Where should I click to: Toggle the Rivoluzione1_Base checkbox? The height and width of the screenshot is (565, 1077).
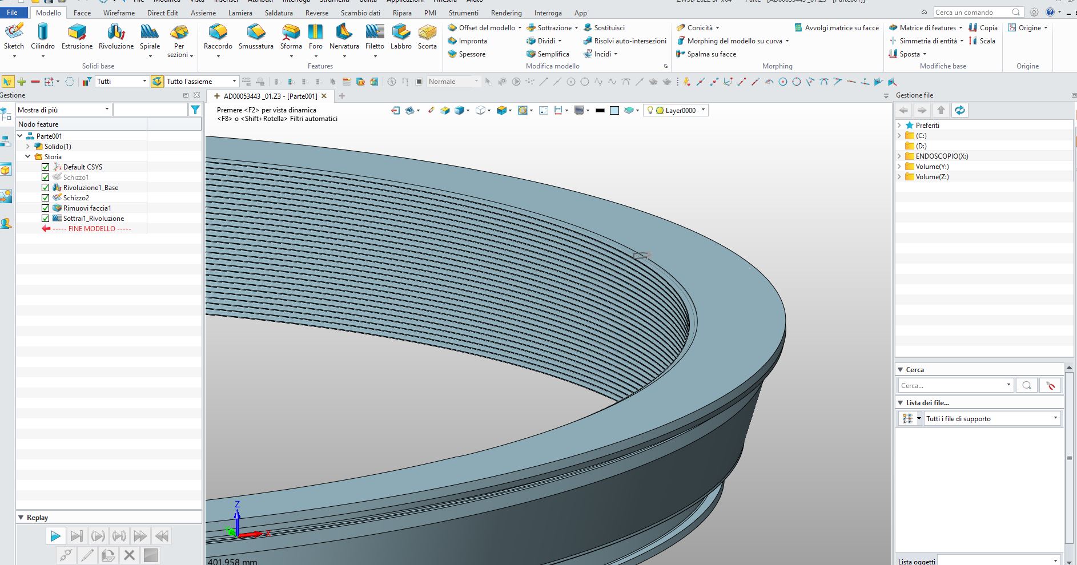tap(46, 188)
